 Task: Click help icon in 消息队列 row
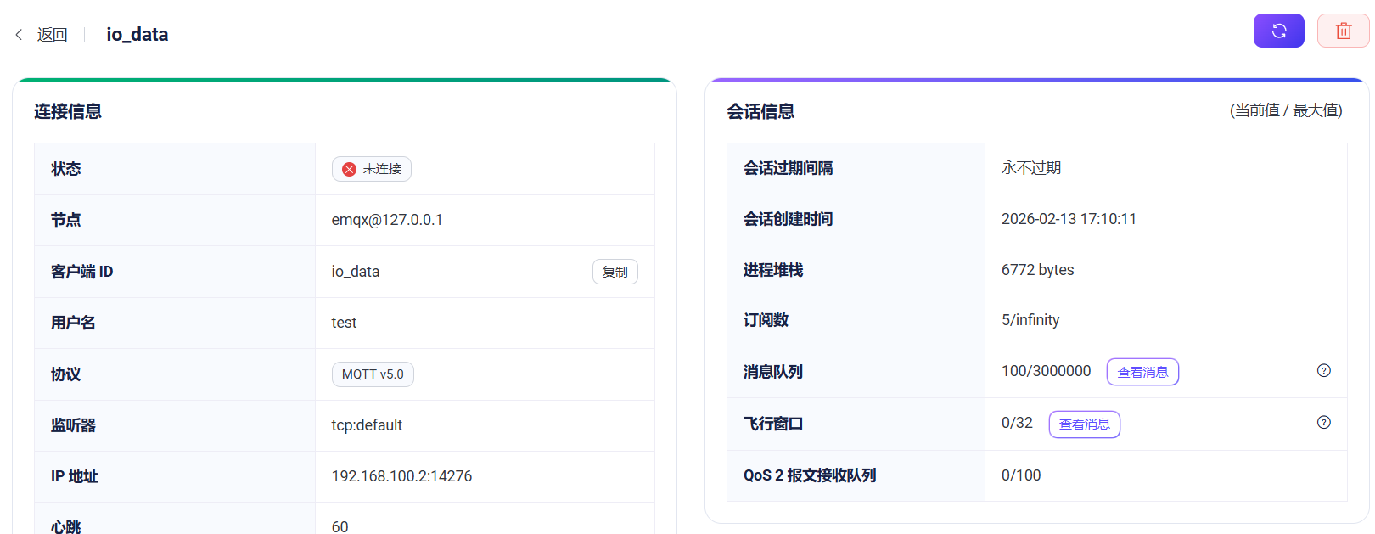tap(1323, 371)
